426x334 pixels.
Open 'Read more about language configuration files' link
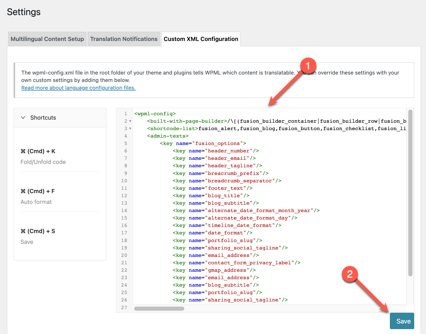click(78, 88)
